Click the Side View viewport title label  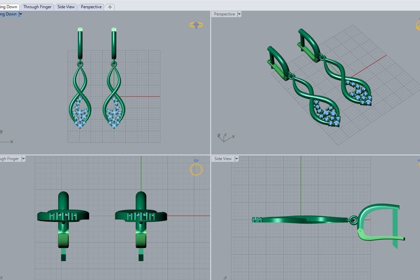pos(223,159)
